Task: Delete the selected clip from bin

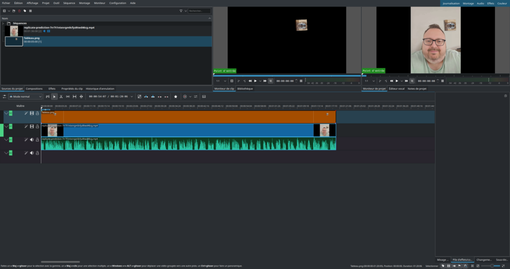Action: click(19, 11)
